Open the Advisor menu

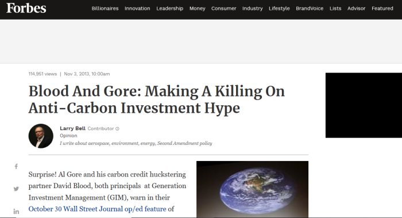tap(357, 9)
